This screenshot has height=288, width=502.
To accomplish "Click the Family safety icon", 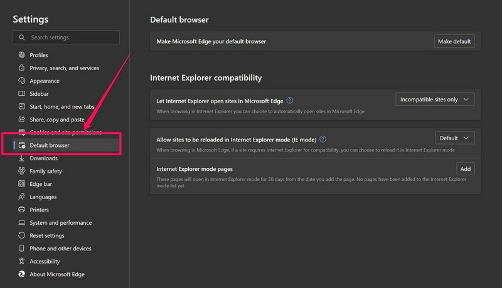I will click(x=21, y=171).
